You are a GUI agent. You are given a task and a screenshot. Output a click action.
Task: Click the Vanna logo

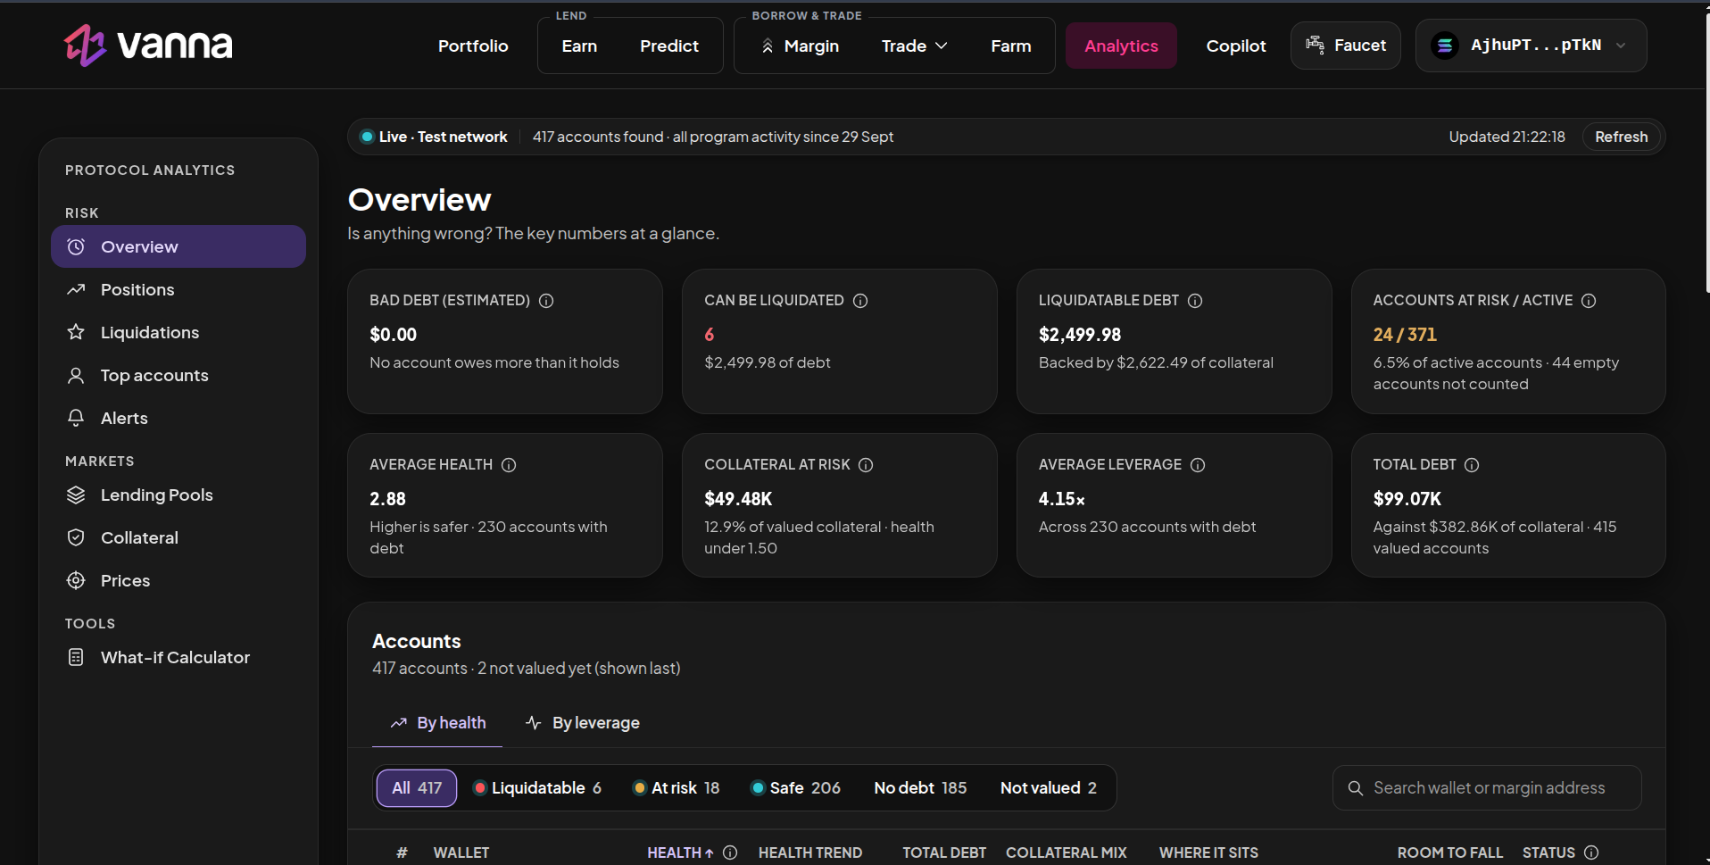(148, 45)
